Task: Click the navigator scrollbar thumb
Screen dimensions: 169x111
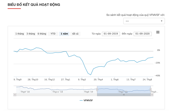Action: click(x=124, y=95)
